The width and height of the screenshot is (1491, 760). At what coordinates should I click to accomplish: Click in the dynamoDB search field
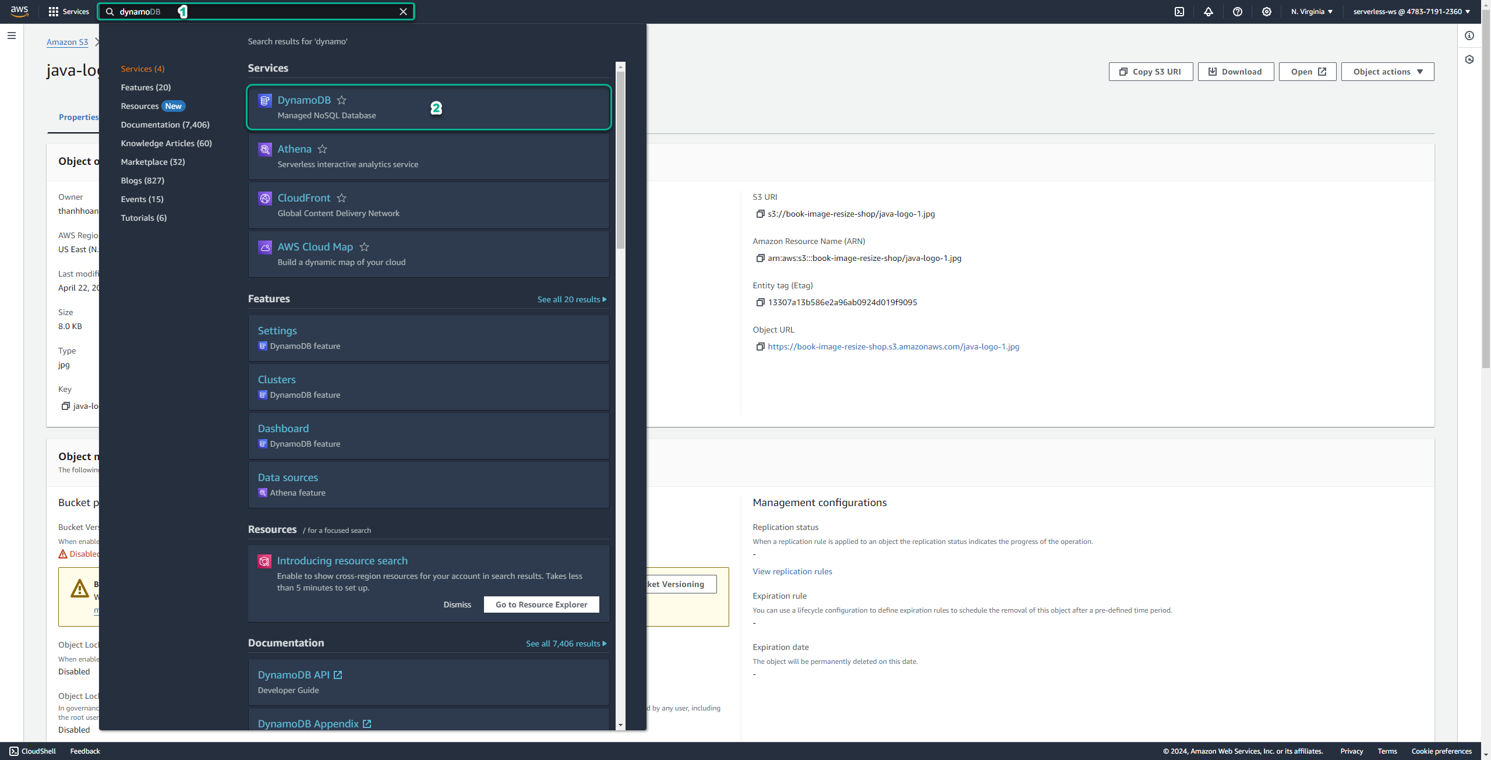pyautogui.click(x=256, y=12)
